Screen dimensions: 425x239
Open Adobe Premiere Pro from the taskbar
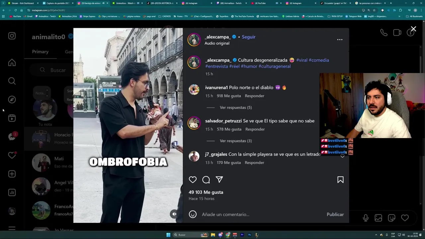pos(242,235)
